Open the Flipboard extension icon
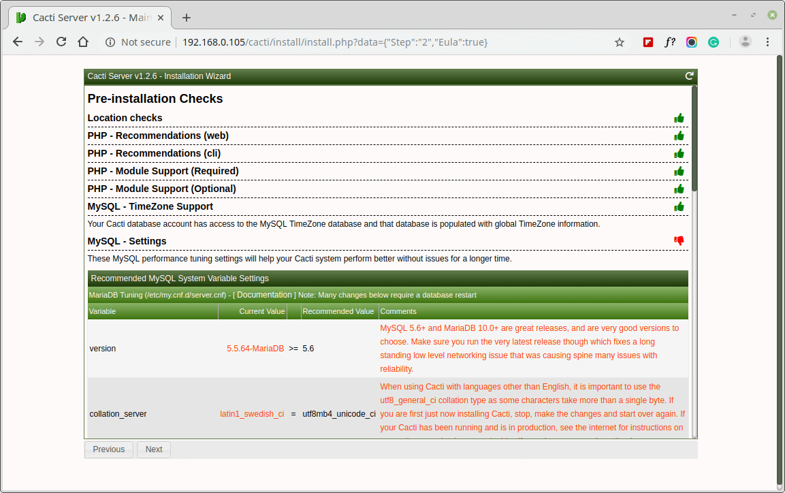Image resolution: width=785 pixels, height=493 pixels. coord(648,42)
